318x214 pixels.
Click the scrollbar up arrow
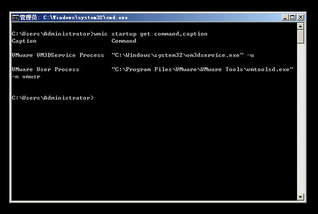[x=300, y=26]
